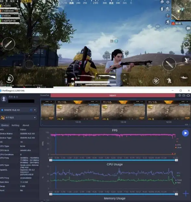Open the 和平精英 app selection dropdown
The height and width of the screenshot is (202, 191).
click(19, 117)
